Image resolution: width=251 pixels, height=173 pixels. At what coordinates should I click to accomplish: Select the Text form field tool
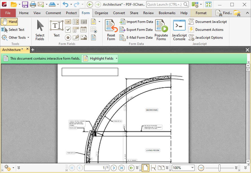(56, 29)
